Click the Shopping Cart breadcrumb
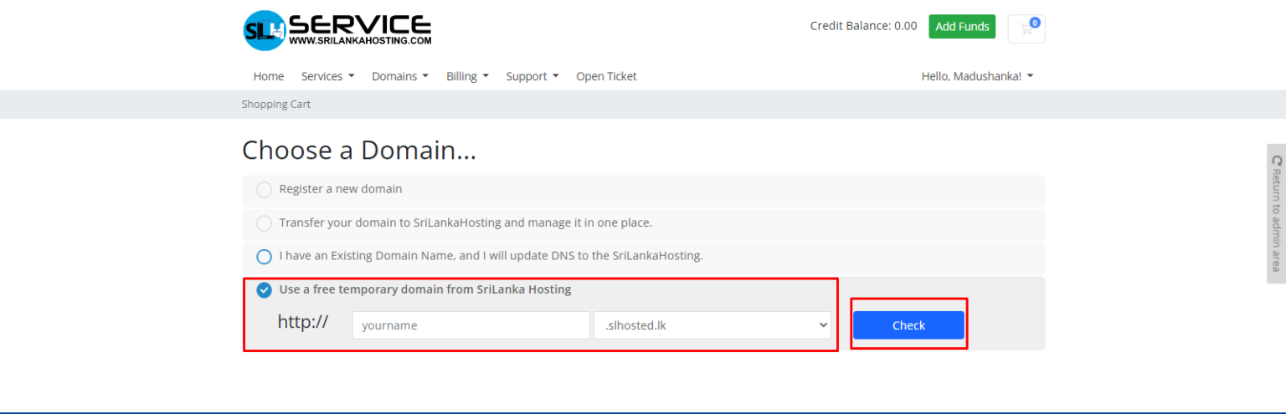The width and height of the screenshot is (1286, 414). [x=276, y=105]
